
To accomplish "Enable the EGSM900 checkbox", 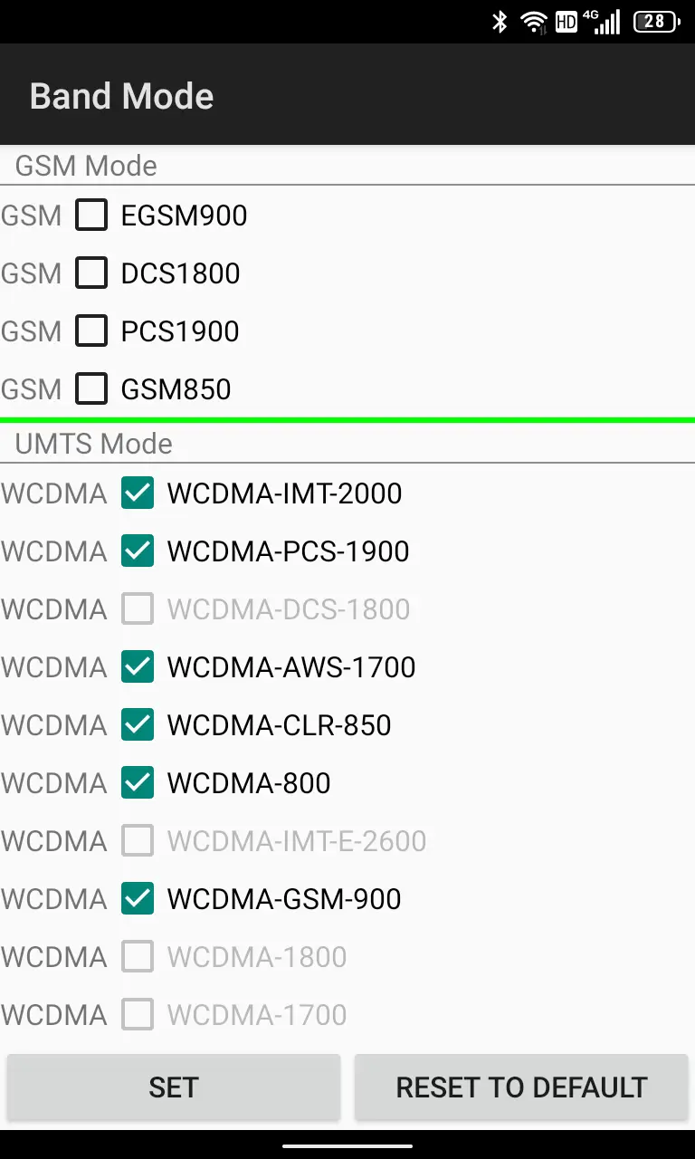I will pos(91,216).
